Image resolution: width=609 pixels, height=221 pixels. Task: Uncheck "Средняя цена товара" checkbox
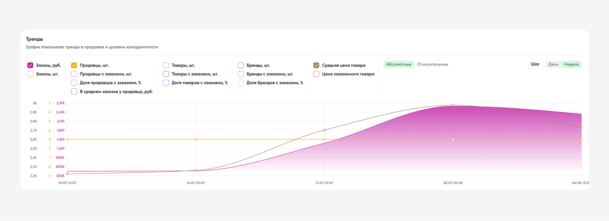pyautogui.click(x=317, y=65)
